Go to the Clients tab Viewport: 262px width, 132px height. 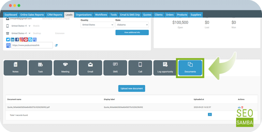(x=159, y=15)
